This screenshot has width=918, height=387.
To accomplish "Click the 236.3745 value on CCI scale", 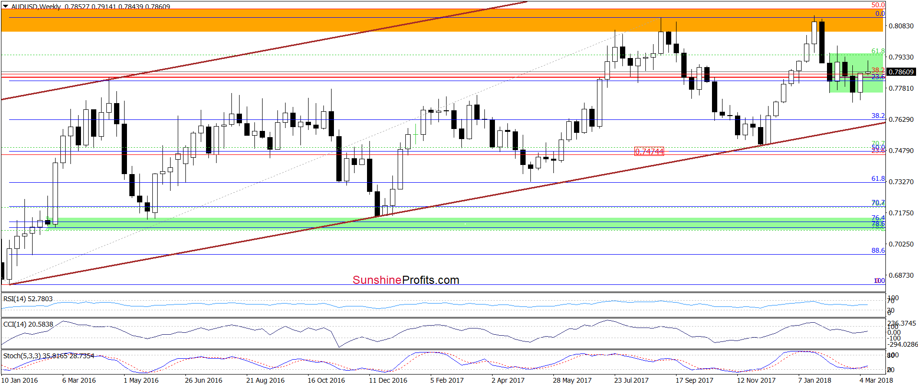I will [902, 323].
